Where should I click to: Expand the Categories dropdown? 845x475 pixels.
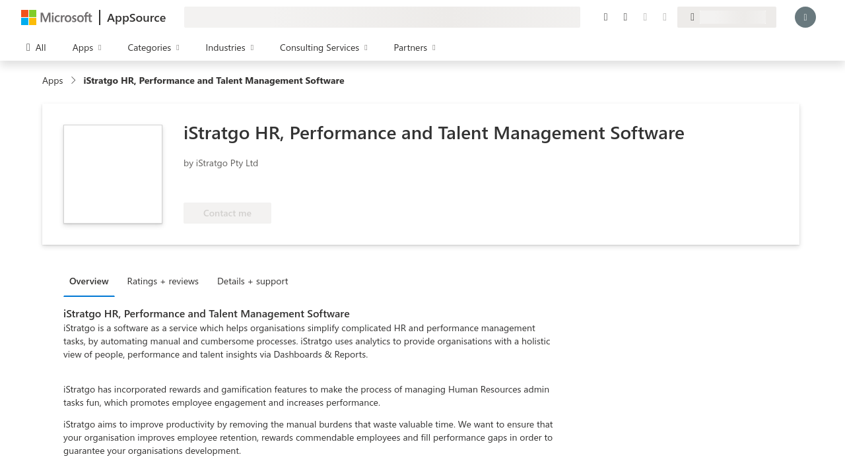pyautogui.click(x=153, y=47)
